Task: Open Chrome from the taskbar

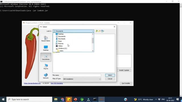Action: point(62,99)
